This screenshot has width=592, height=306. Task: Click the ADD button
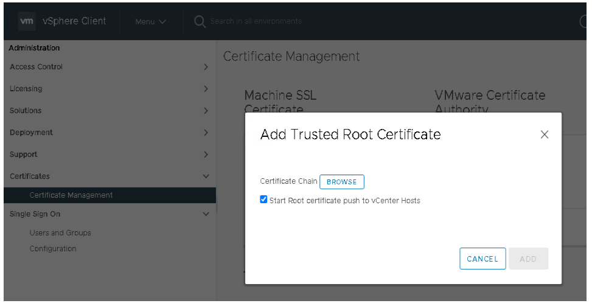[x=528, y=259]
